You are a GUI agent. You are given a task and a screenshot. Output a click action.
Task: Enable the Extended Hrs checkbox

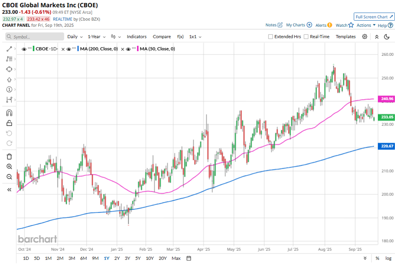271,37
